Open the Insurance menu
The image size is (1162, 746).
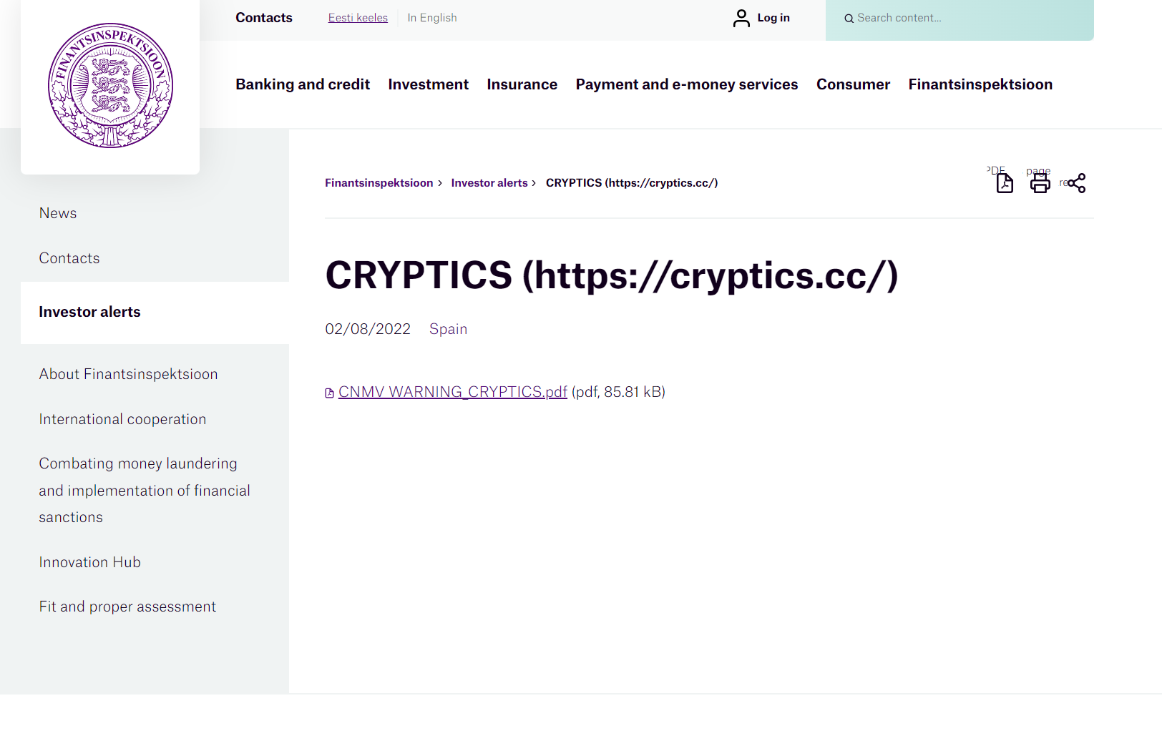[x=522, y=84]
